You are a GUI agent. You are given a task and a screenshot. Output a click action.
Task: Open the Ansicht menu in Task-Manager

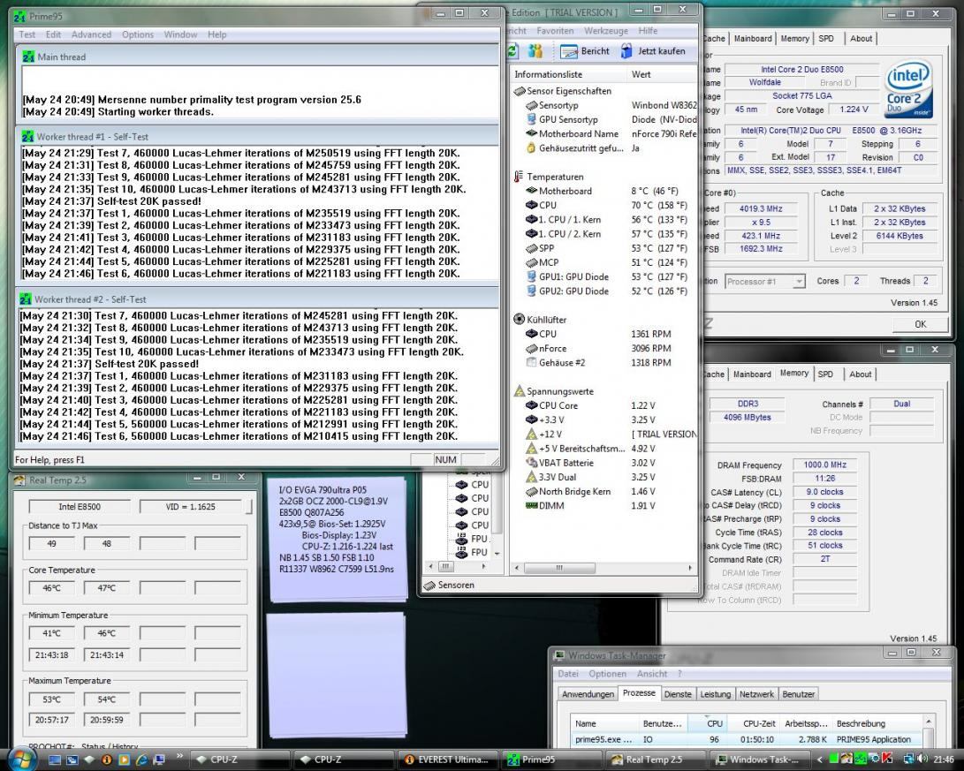[x=652, y=674]
